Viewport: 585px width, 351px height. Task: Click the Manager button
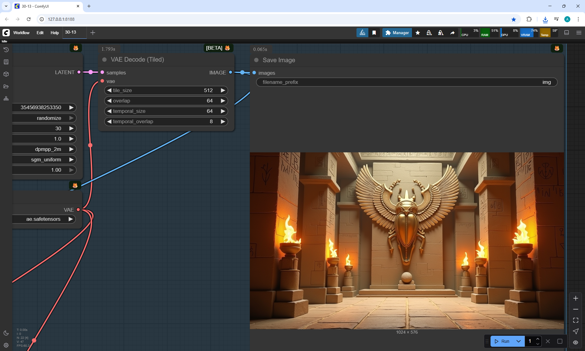pos(397,33)
